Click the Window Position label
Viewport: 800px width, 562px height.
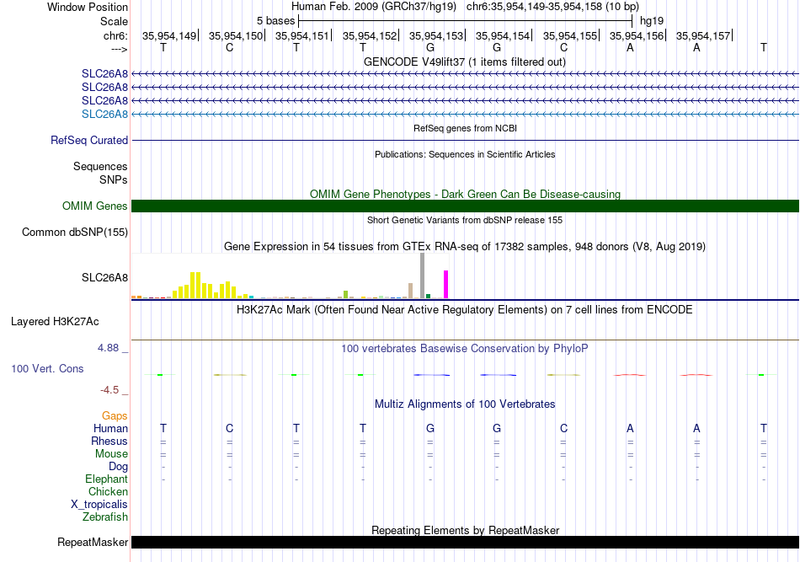pos(88,7)
